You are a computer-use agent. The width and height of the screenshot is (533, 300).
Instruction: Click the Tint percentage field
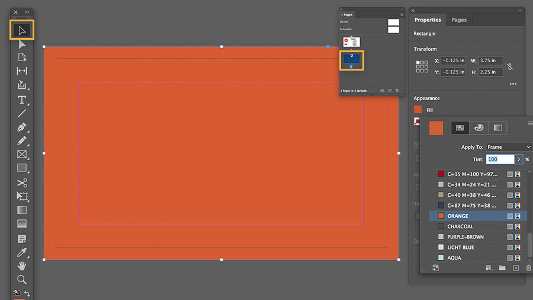click(500, 159)
